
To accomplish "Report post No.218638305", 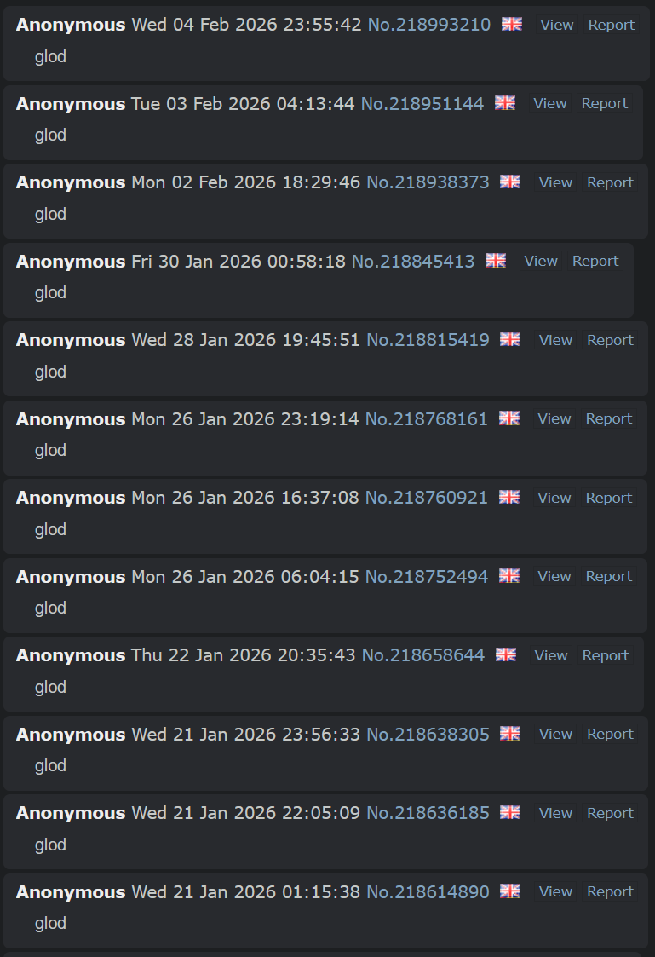I will pos(610,735).
